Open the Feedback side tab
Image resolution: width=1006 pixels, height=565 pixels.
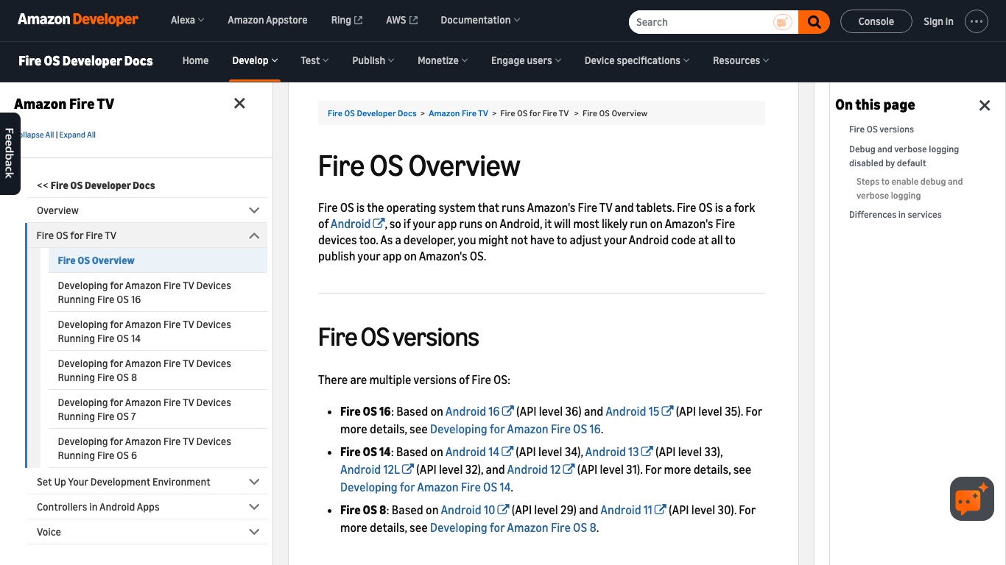(x=10, y=153)
